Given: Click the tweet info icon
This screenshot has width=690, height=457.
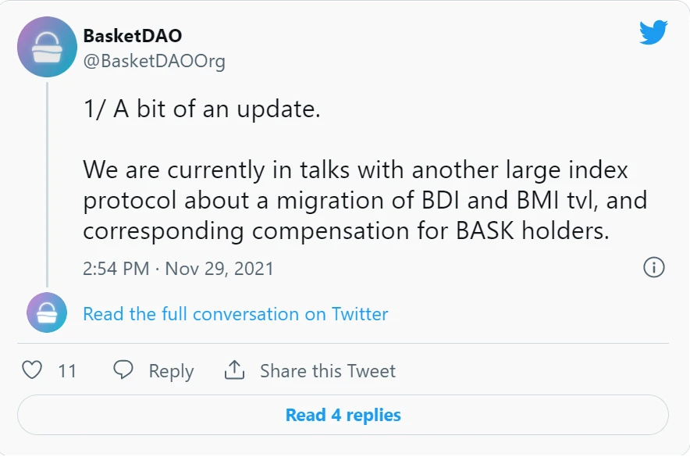Looking at the screenshot, I should pos(653,268).
